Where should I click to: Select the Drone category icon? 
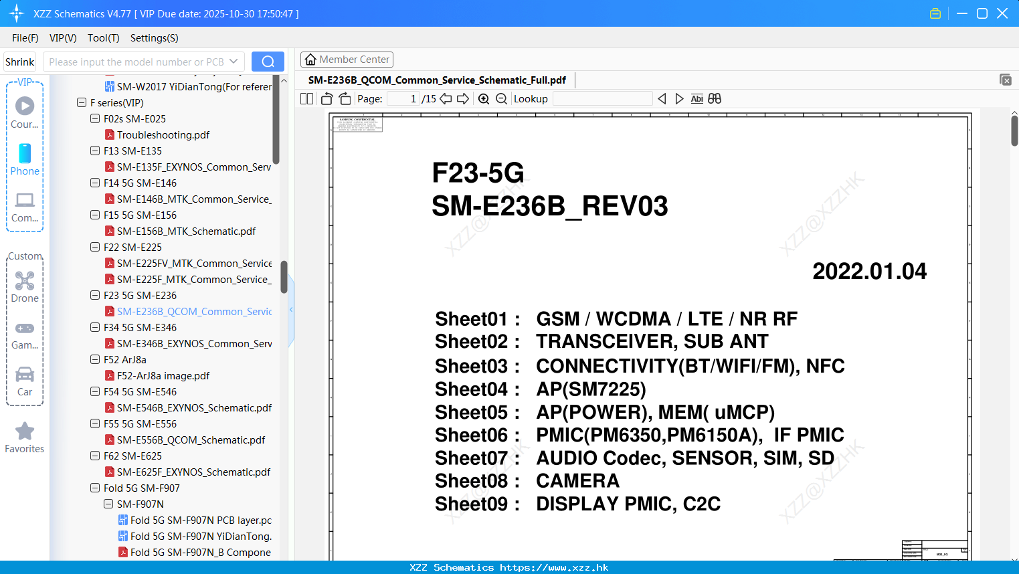[x=25, y=286]
